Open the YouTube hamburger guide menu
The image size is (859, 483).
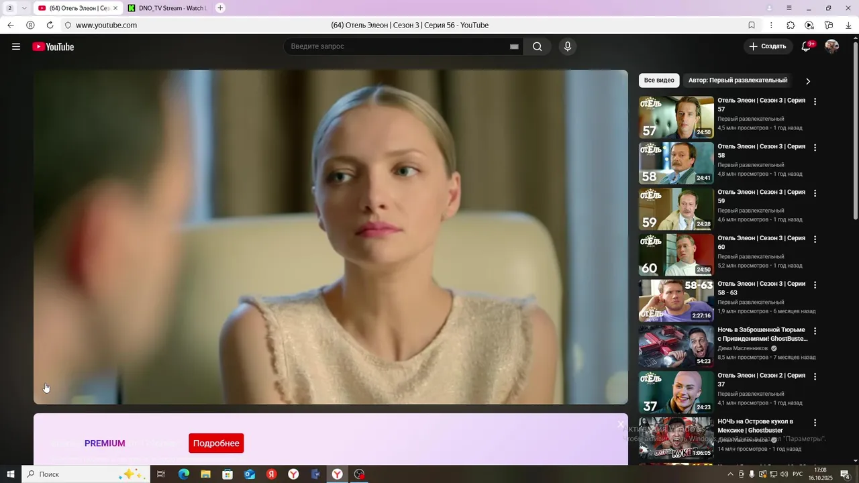pos(16,46)
